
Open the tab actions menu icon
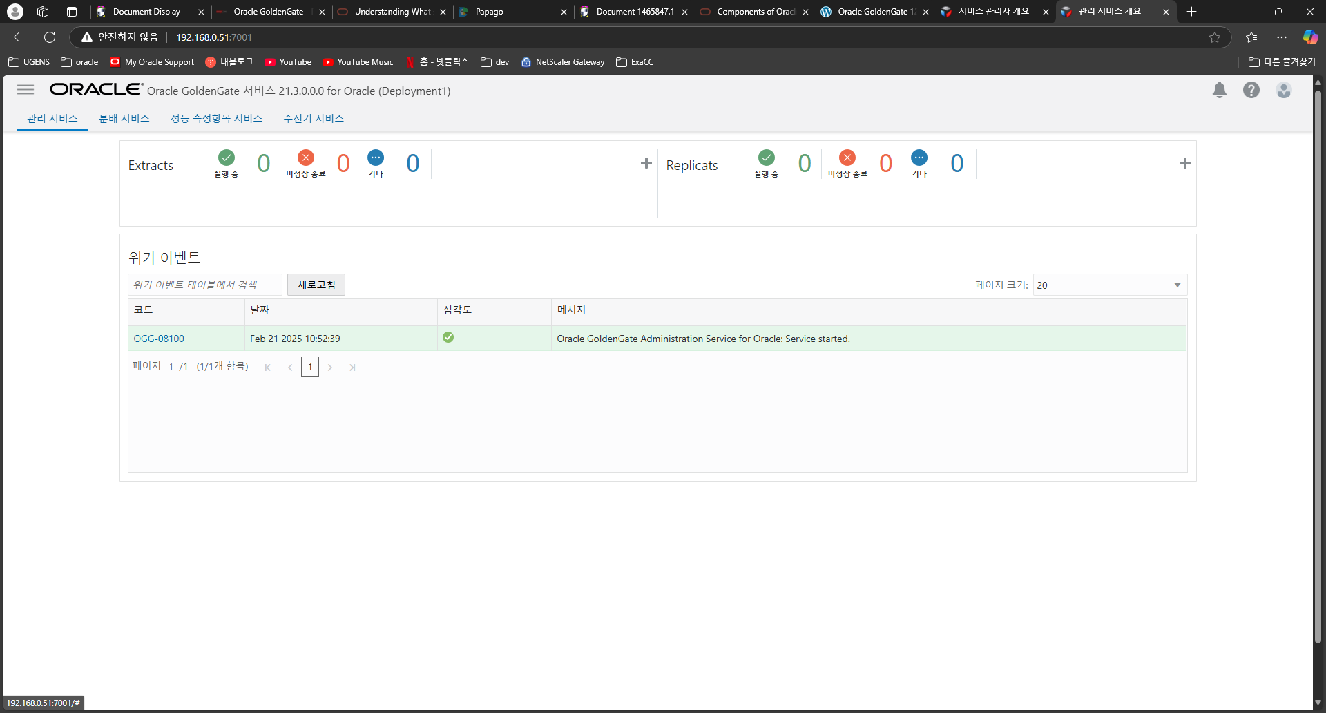72,12
